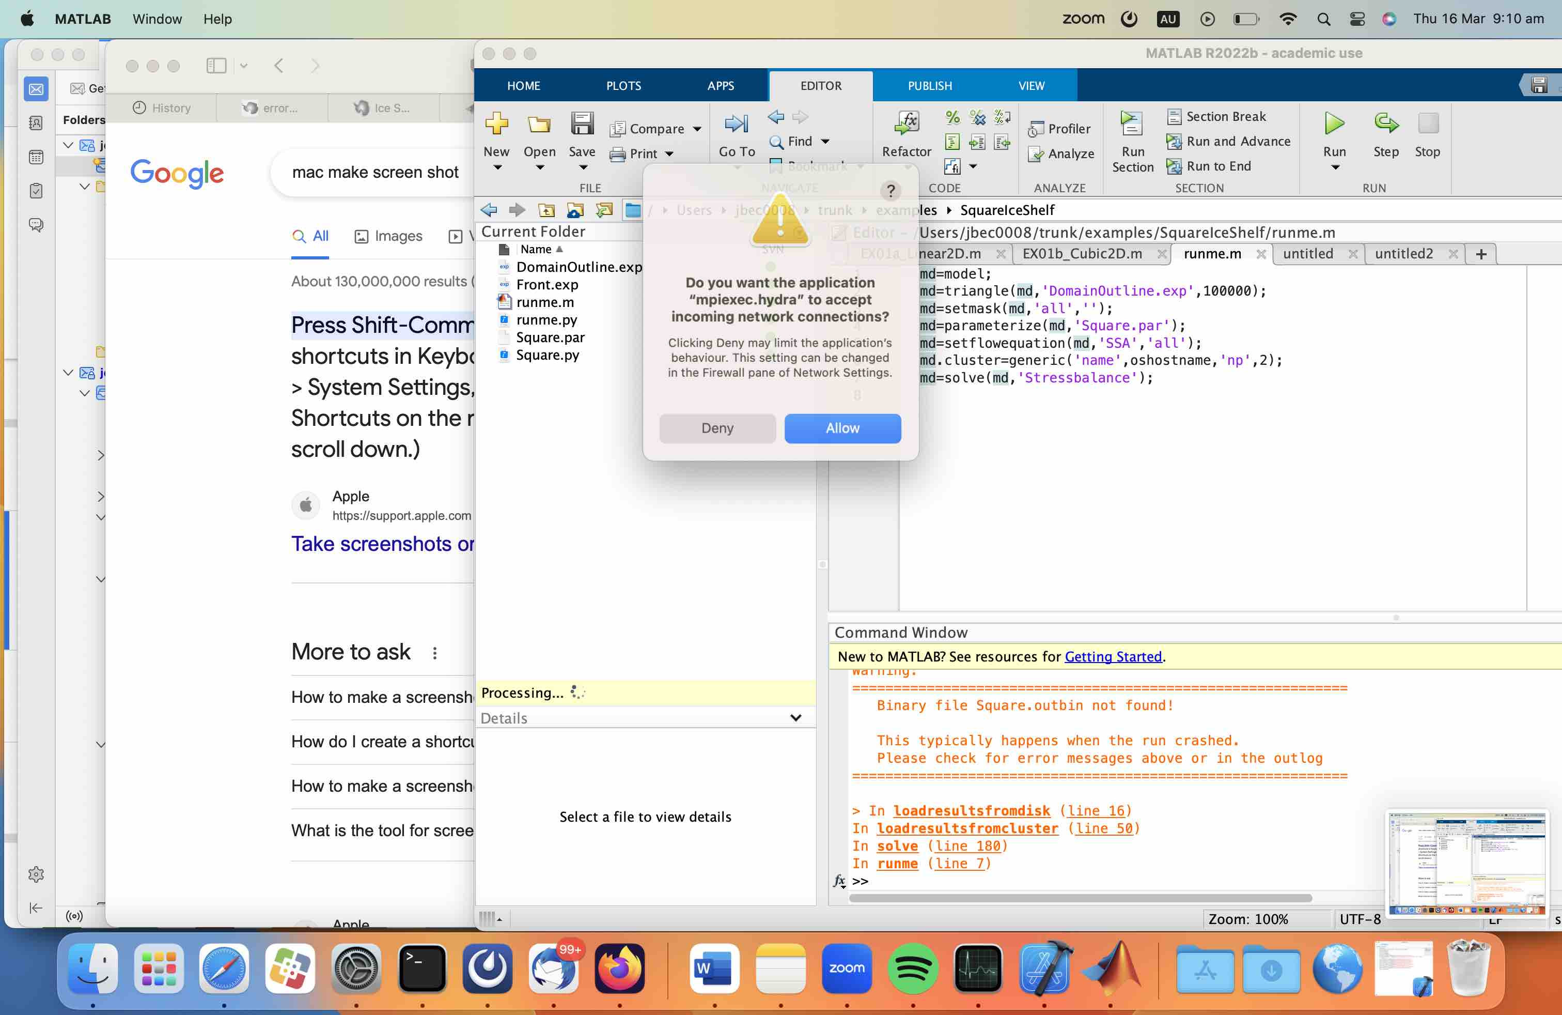Add a new editor tab with plus

coord(1480,254)
